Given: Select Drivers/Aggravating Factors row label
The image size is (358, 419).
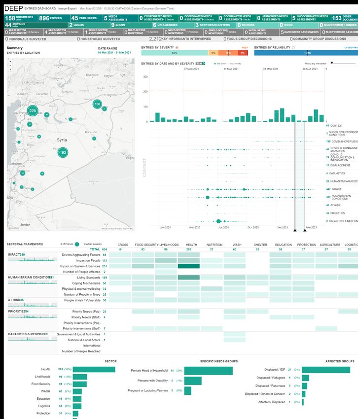Looking at the screenshot, I should pos(81,255).
